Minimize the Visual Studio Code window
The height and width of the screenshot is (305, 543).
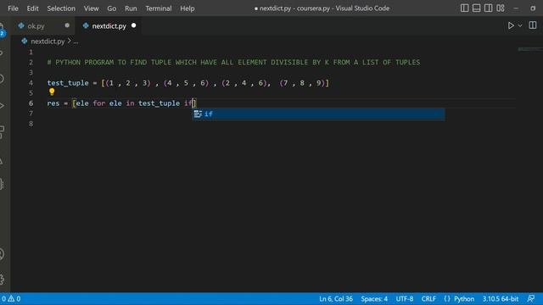click(516, 8)
